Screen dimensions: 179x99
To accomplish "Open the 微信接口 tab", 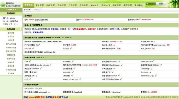I will [106, 5].
